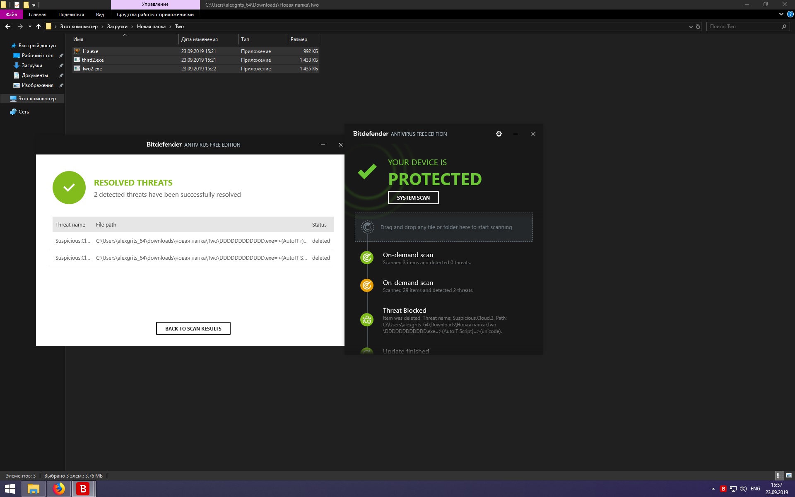Switch to the Вид ribbon tab
This screenshot has width=795, height=497.
(x=100, y=14)
